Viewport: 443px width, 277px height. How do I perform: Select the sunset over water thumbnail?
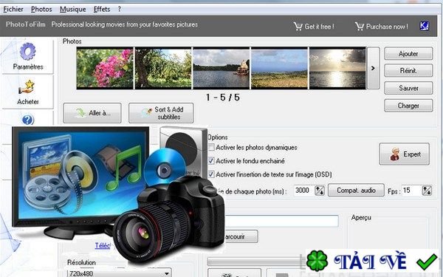tap(337, 68)
